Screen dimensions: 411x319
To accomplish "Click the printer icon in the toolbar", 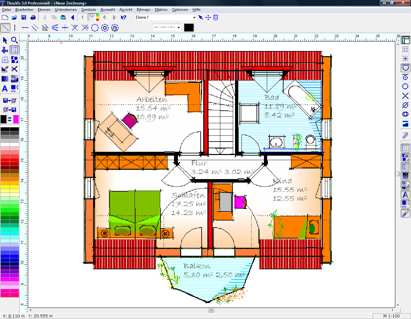I will click(x=33, y=17).
